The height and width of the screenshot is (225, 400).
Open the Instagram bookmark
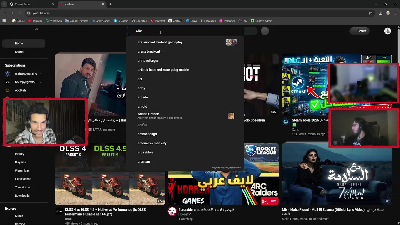pyautogui.click(x=227, y=21)
